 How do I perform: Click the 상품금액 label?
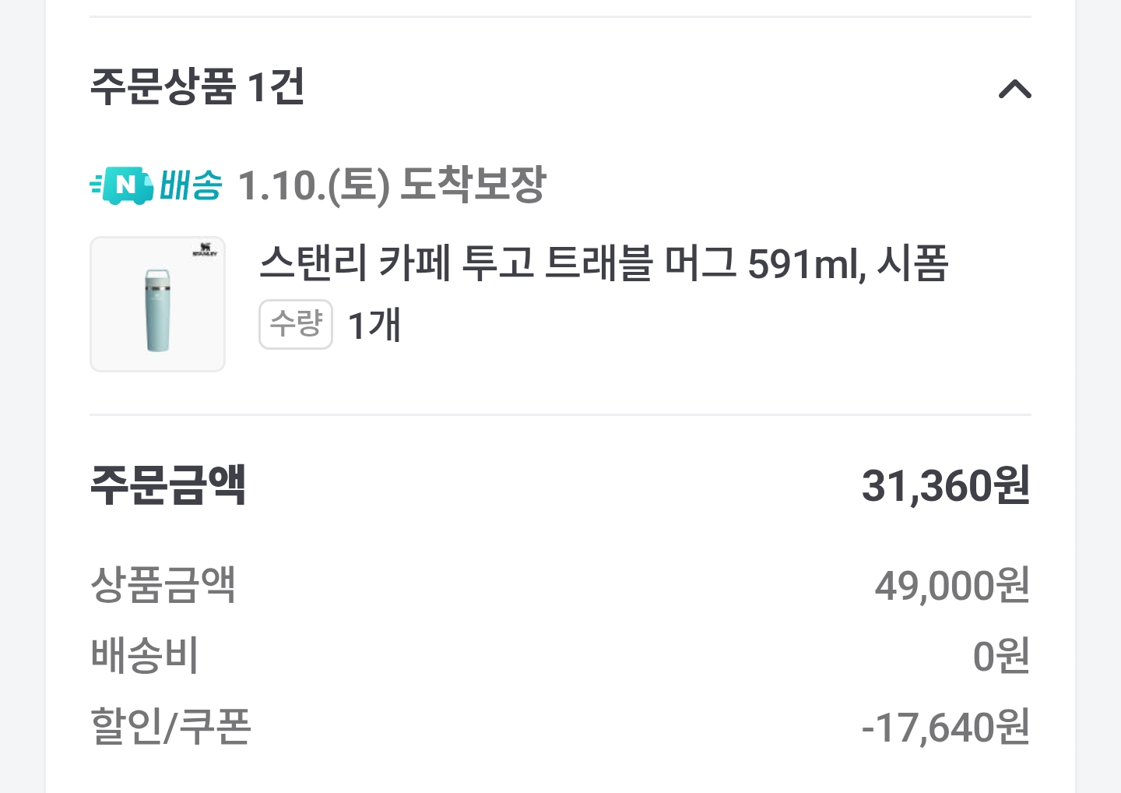163,584
